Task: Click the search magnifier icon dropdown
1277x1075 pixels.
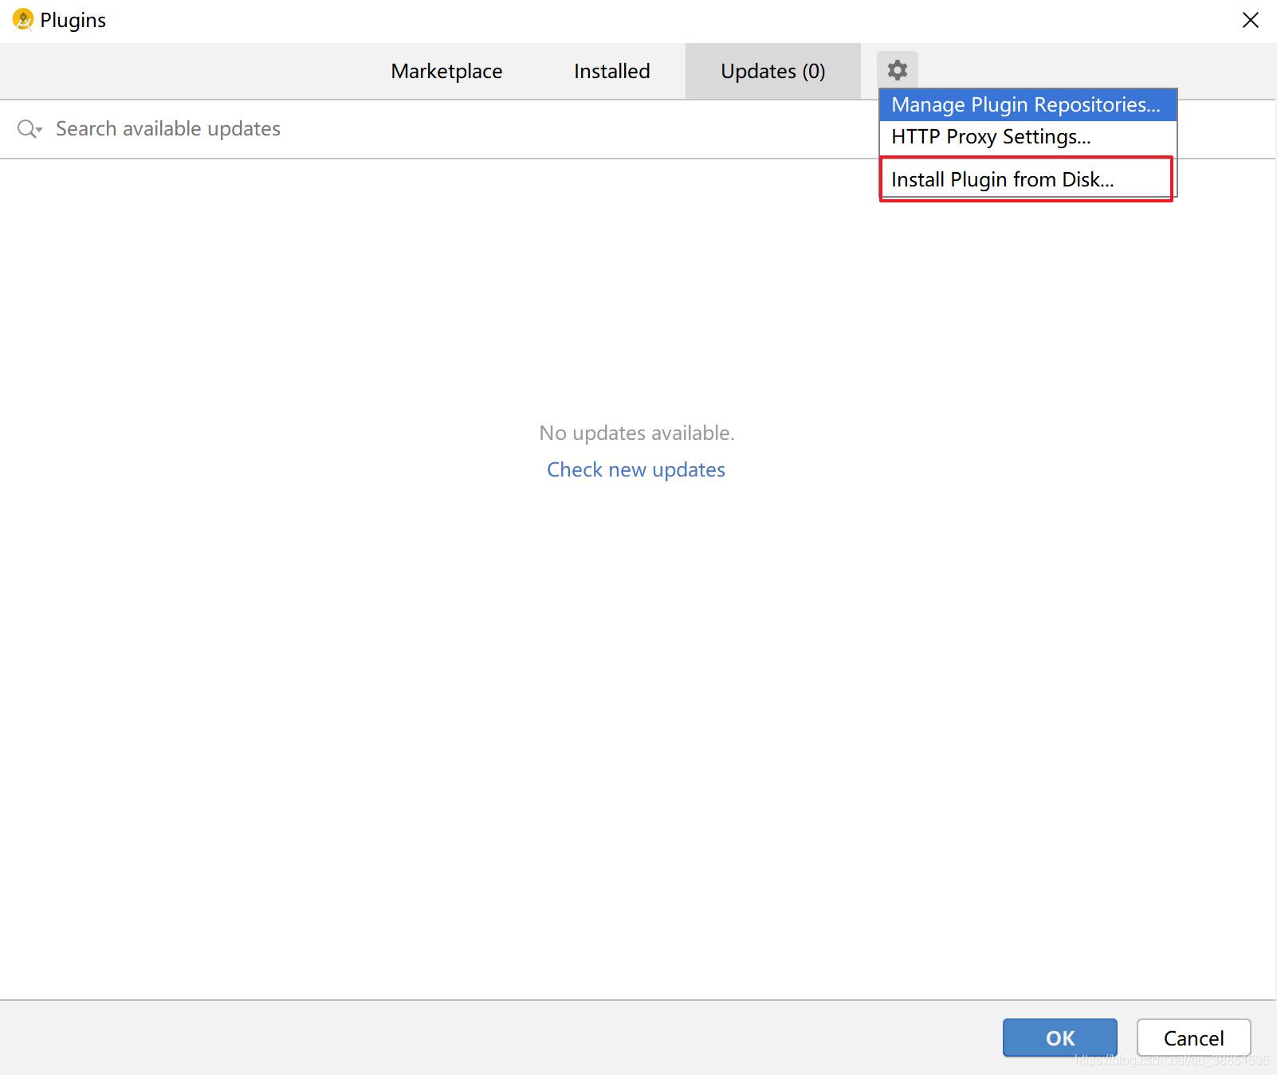Action: click(29, 129)
